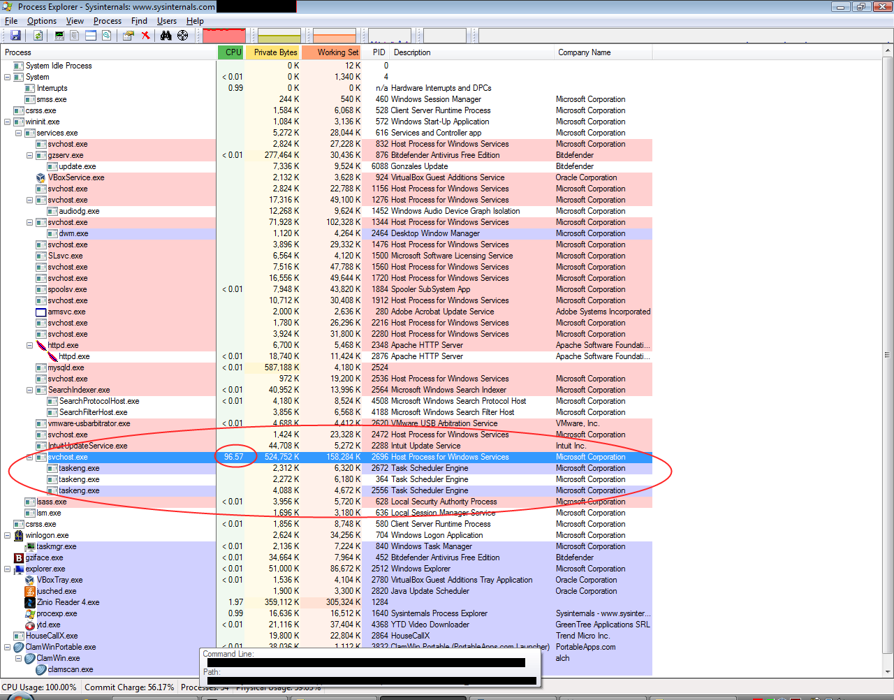Click the gziface.exe Bitdefender B icon

click(19, 557)
